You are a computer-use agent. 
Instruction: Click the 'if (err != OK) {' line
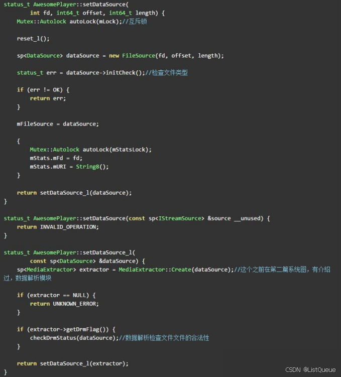pyautogui.click(x=43, y=90)
